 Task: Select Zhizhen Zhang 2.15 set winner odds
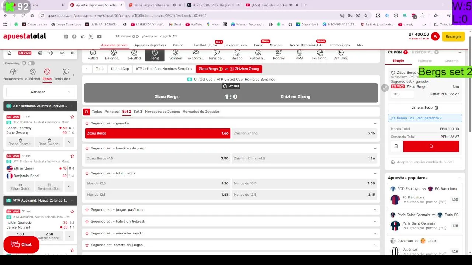(304, 134)
